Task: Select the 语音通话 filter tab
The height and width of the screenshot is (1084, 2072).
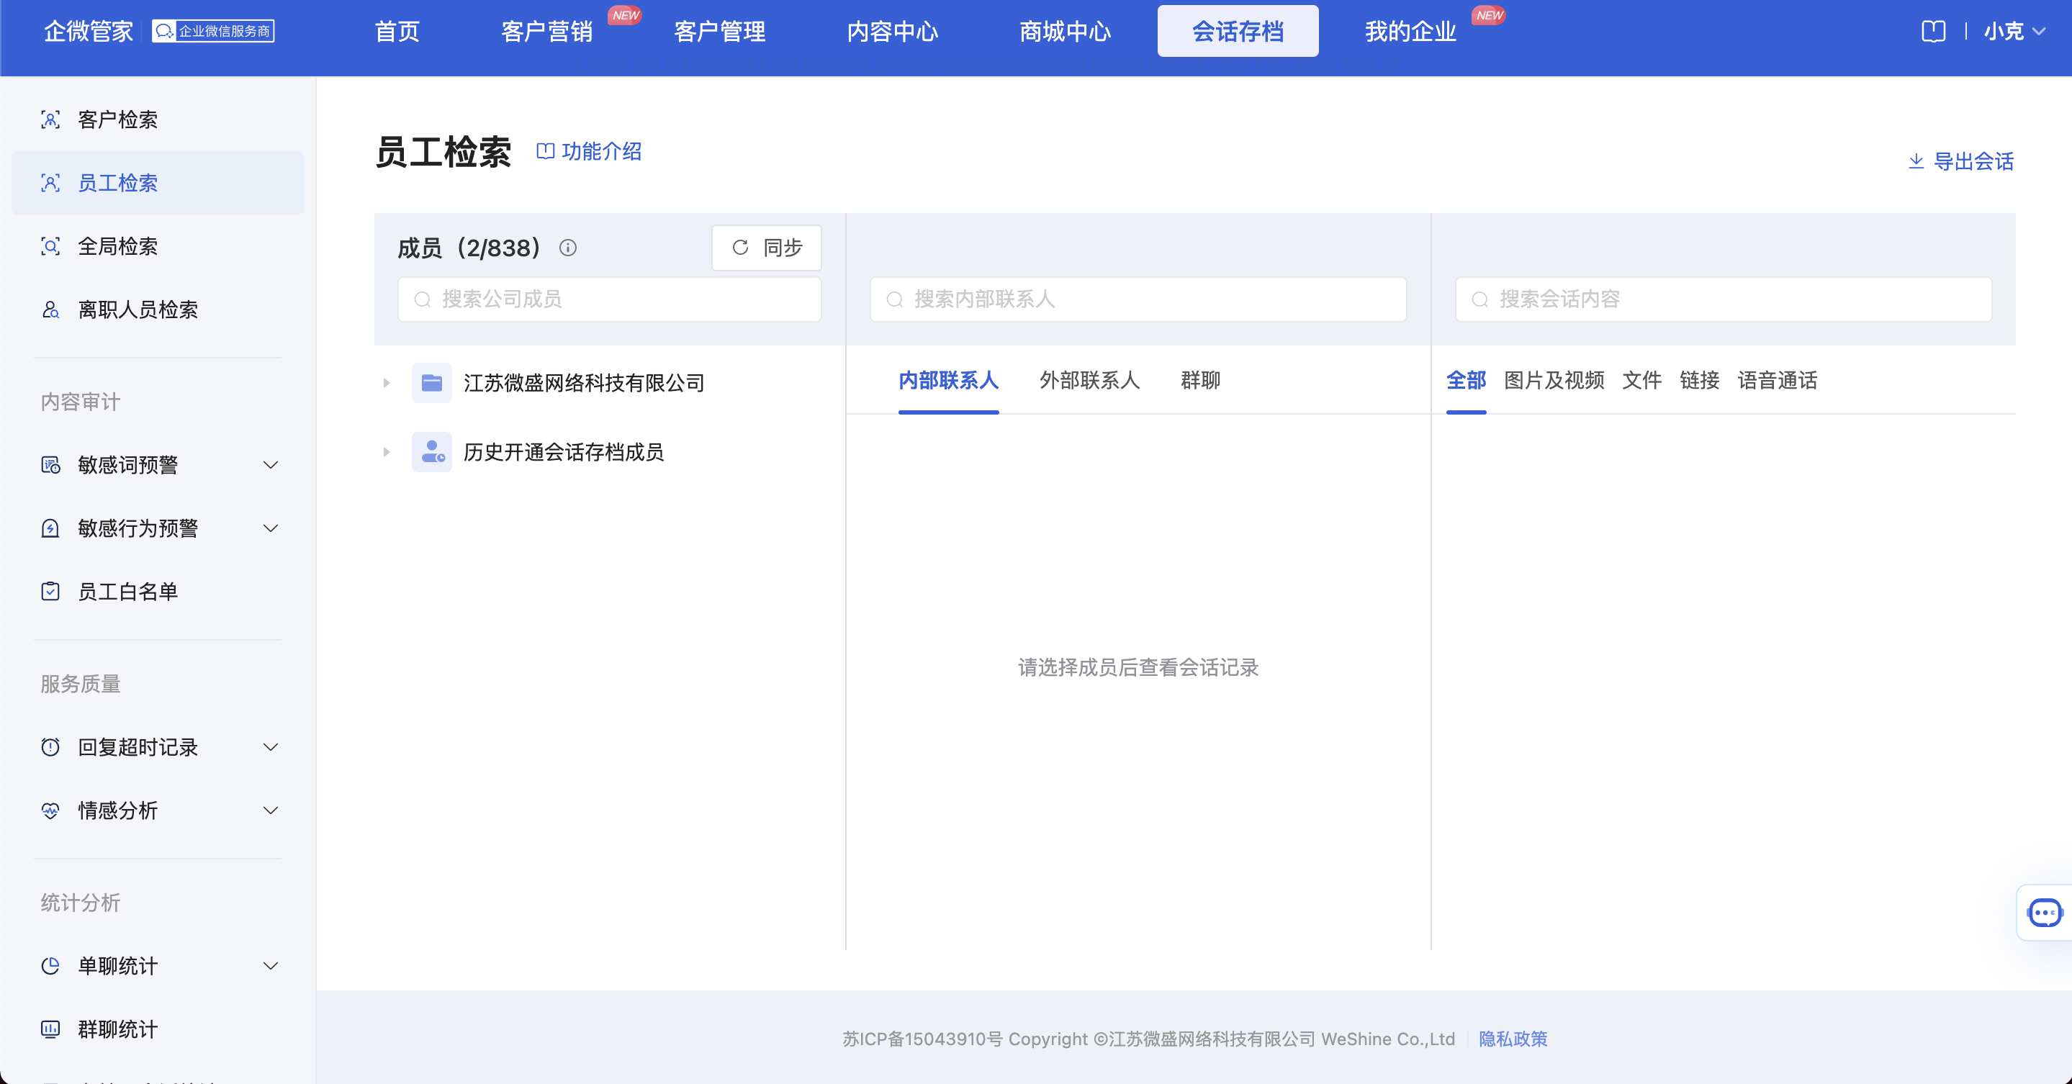Action: tap(1778, 380)
